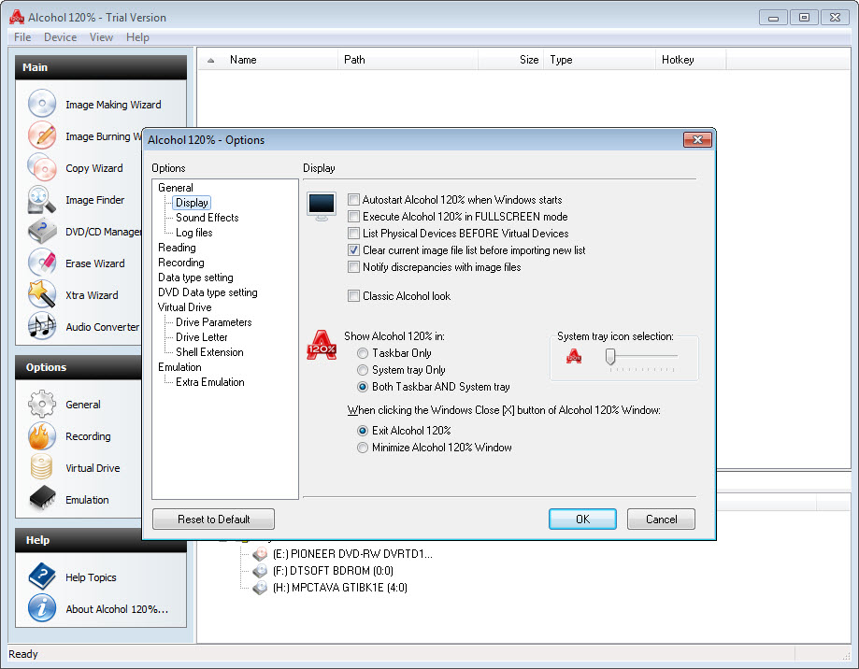Select Recording in the Options tree

pyautogui.click(x=180, y=263)
